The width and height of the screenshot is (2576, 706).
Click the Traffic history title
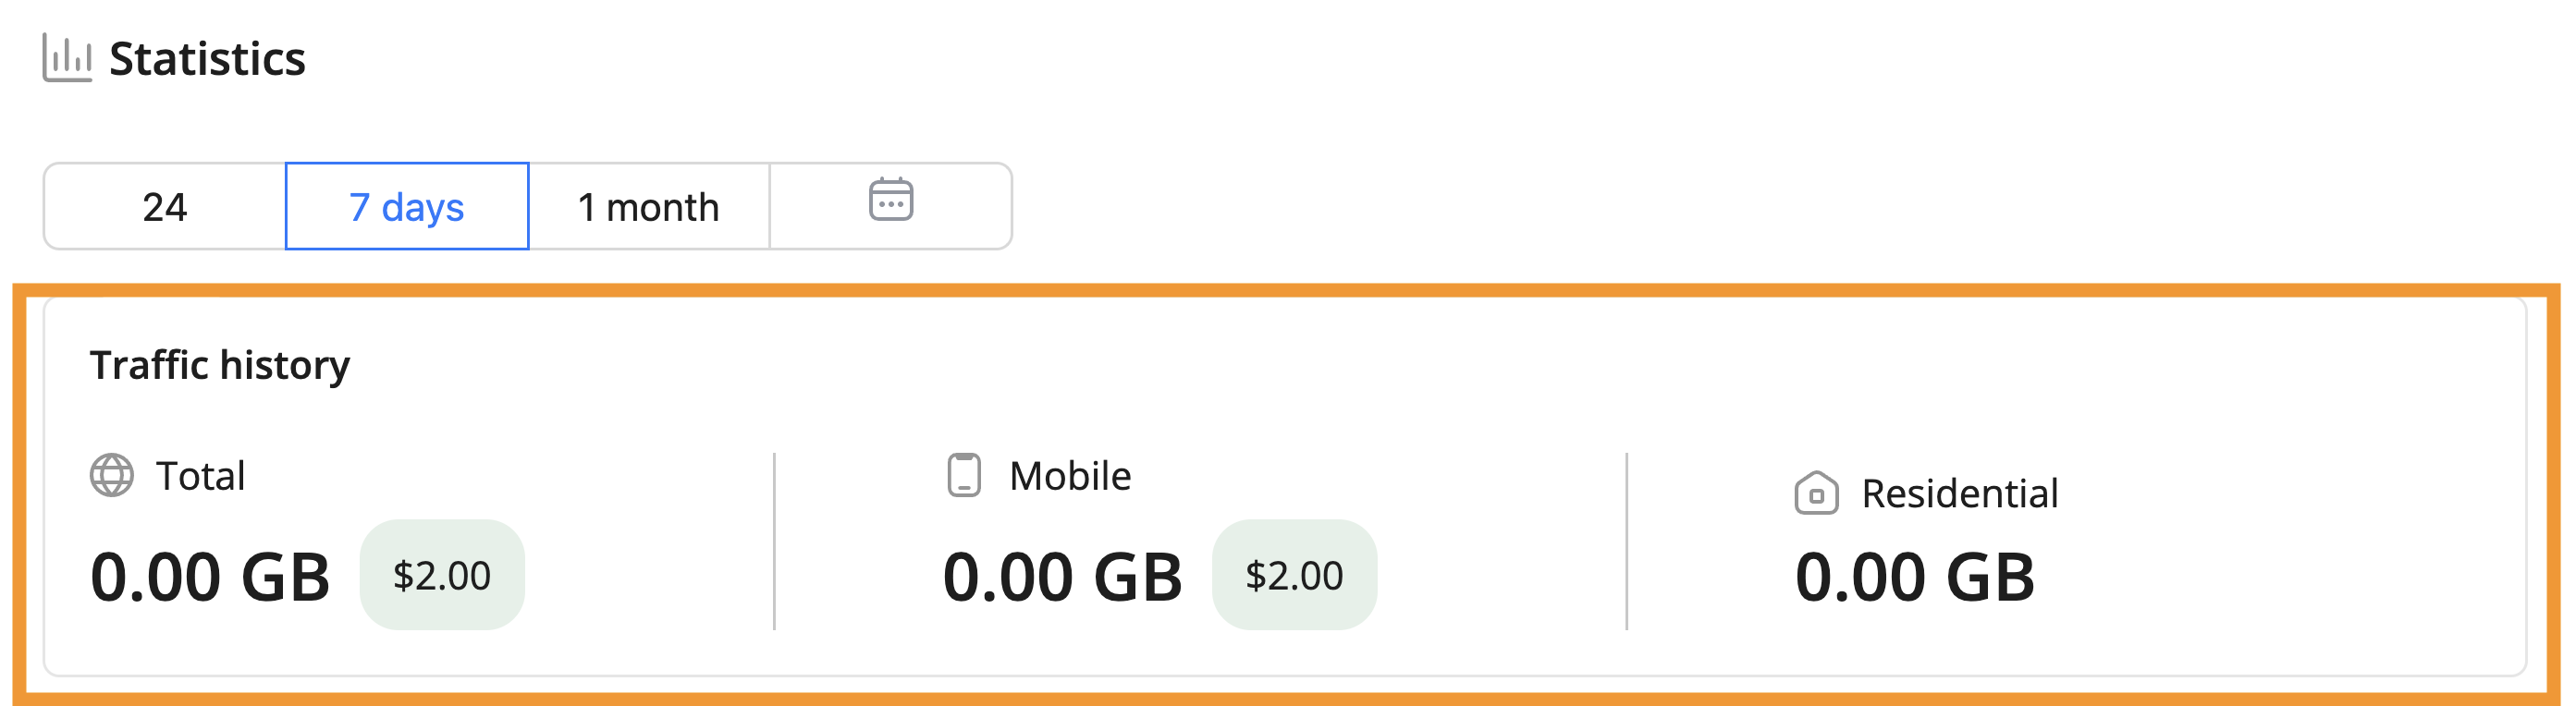click(220, 365)
